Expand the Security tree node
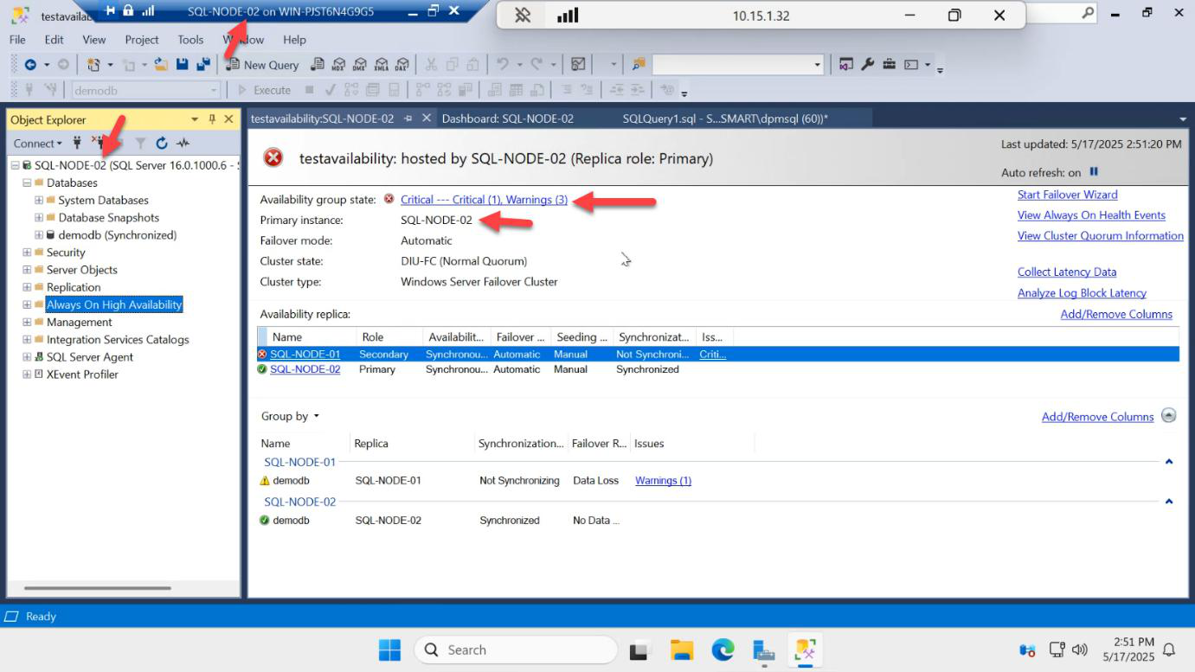Viewport: 1195px width, 672px height. [27, 253]
